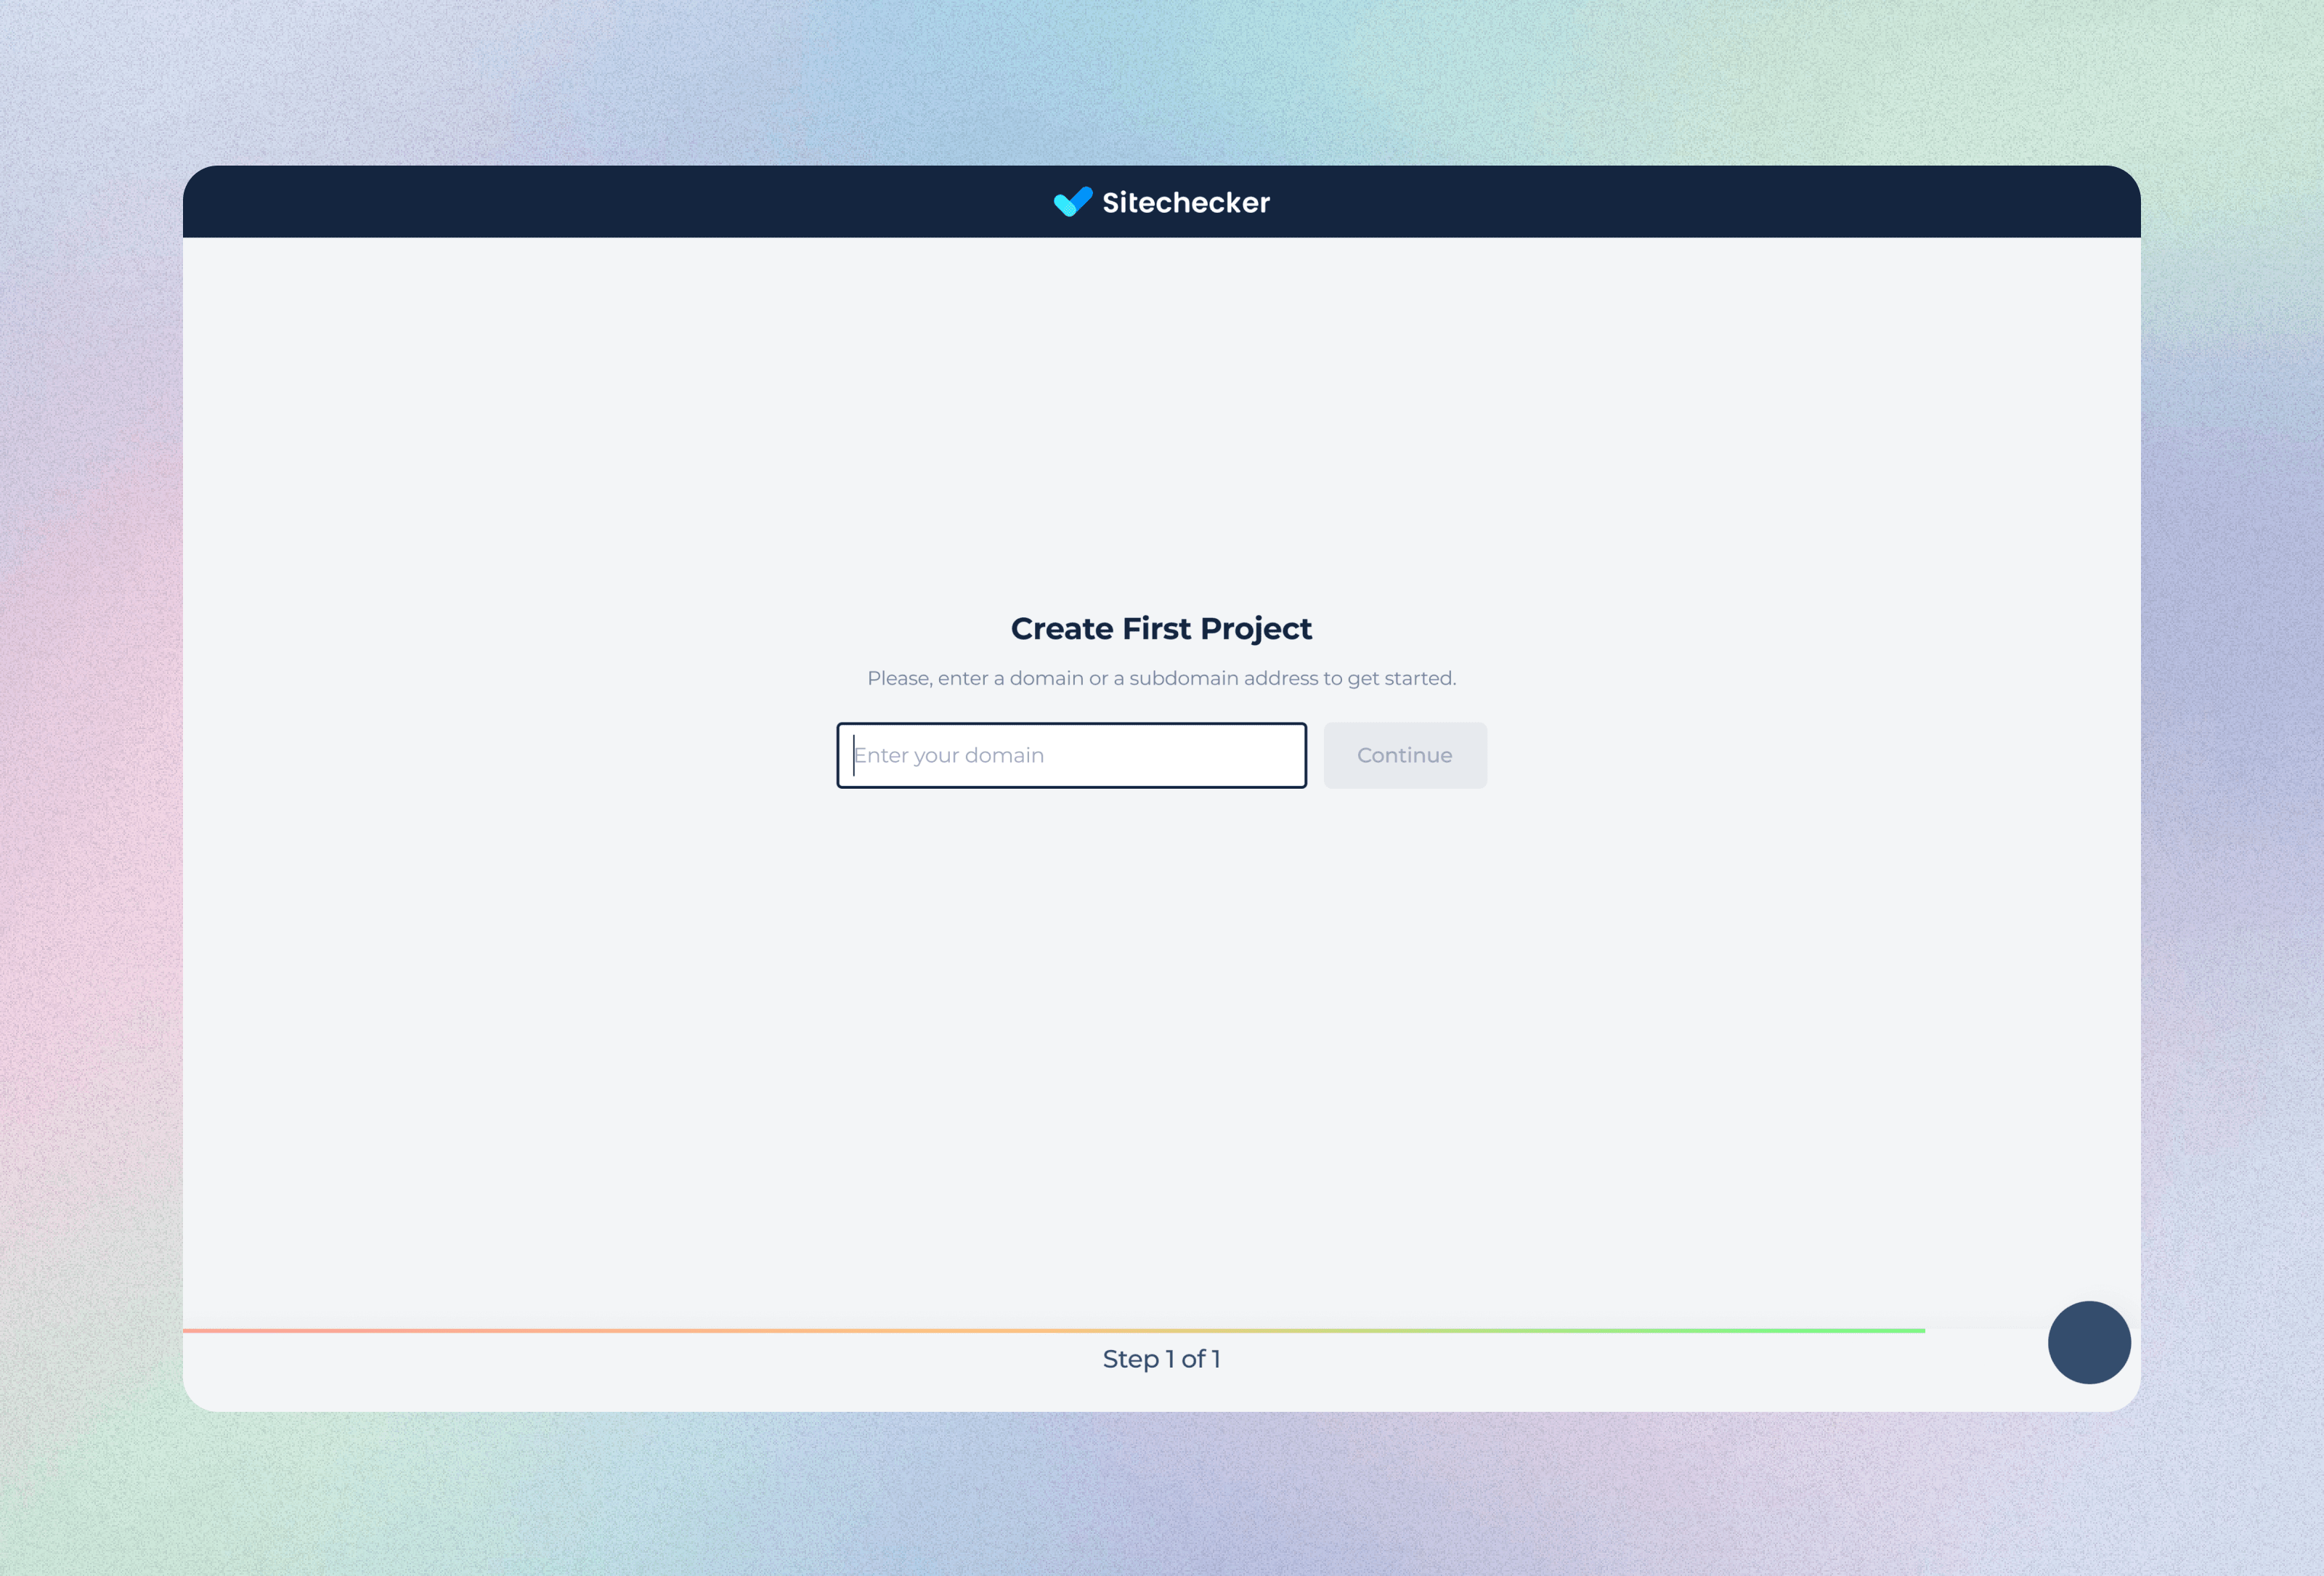Click the subdomain address instruction text
The width and height of the screenshot is (2324, 1576).
click(1161, 678)
